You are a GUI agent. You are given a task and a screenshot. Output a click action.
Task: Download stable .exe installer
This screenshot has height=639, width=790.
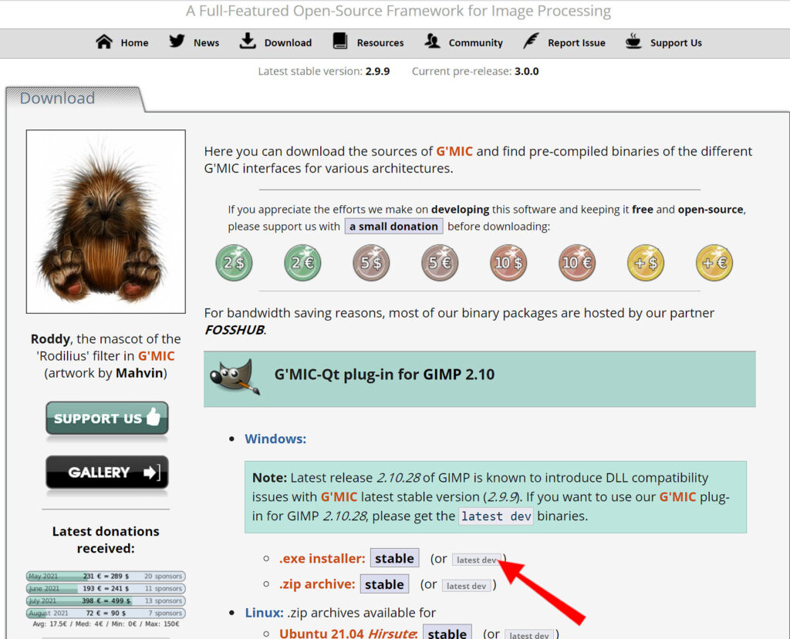[x=394, y=558]
